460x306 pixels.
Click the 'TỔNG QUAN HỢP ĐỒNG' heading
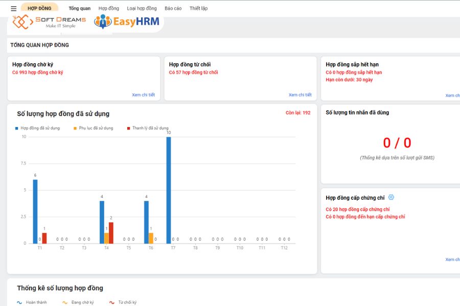tap(39, 45)
